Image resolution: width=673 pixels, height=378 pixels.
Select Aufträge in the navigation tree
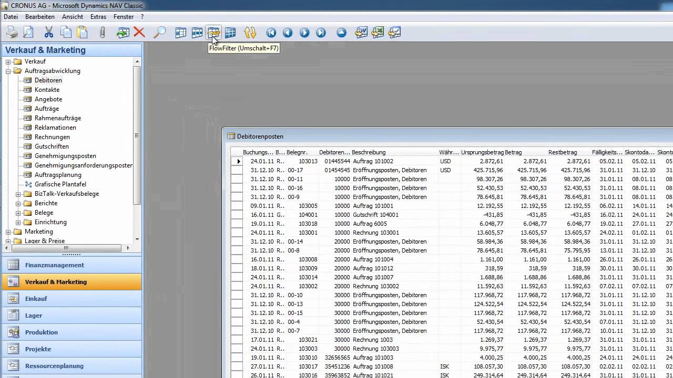(x=47, y=109)
